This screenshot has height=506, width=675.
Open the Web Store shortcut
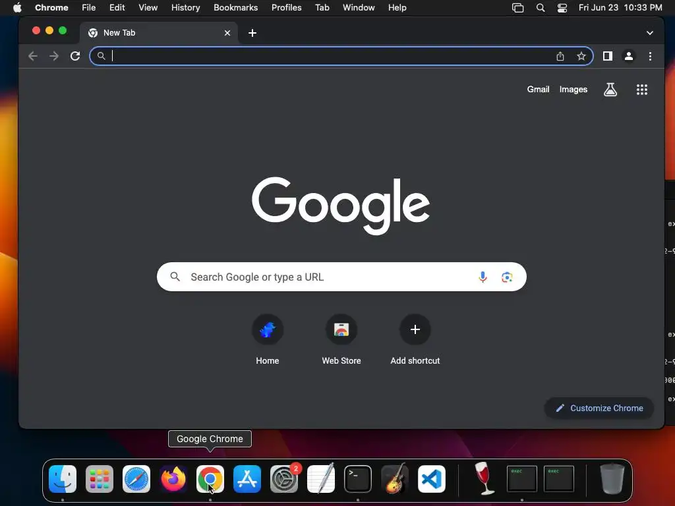(341, 340)
